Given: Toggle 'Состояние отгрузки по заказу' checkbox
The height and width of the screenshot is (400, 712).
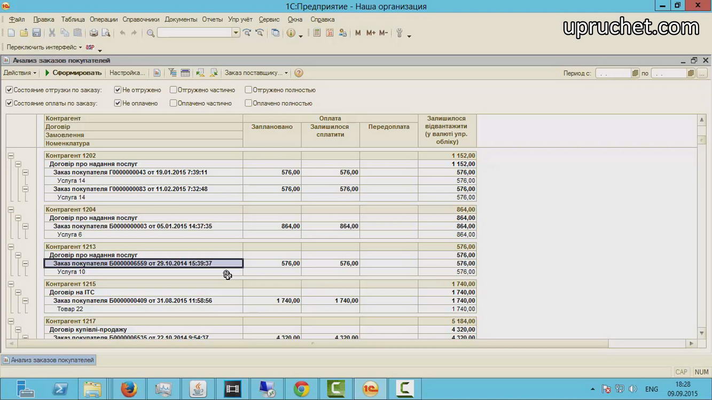Looking at the screenshot, I should click(9, 90).
